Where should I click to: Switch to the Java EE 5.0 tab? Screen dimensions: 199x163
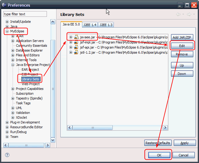pos(71,24)
